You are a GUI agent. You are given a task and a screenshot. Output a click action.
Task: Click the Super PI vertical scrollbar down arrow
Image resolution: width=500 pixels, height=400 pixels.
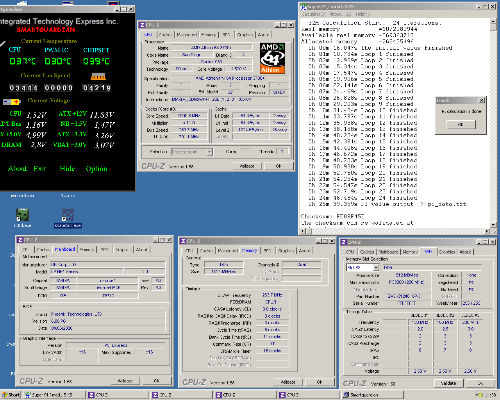(493, 225)
